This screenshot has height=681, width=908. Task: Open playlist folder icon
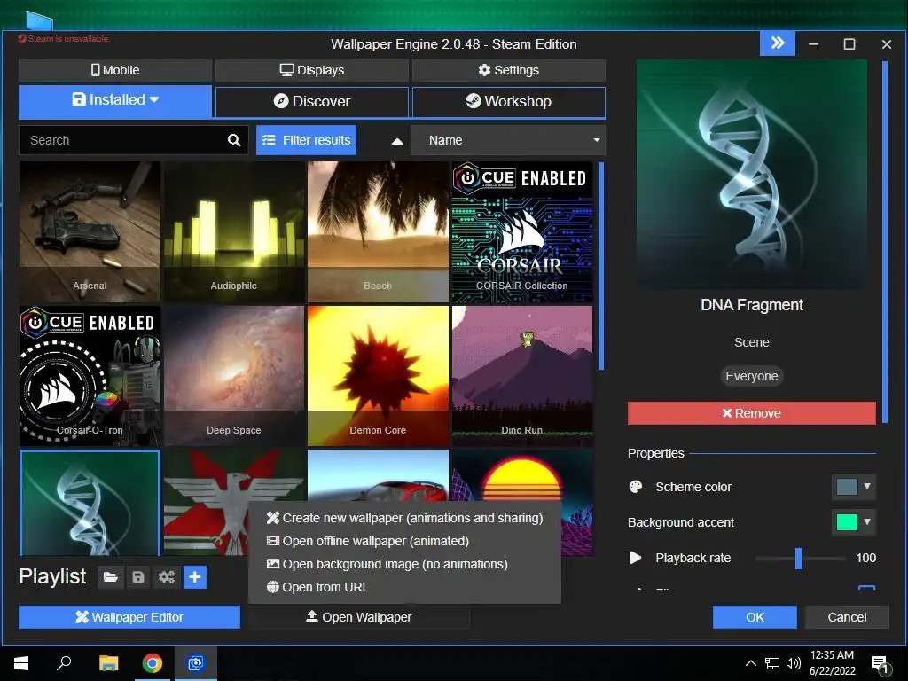click(111, 577)
